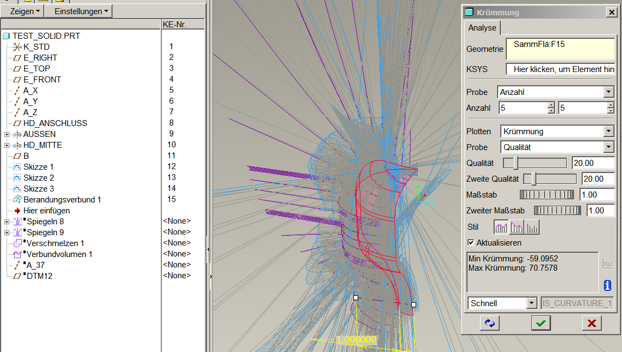
Task: Select the Berandungsverbund 1 surface icon
Action: [17, 199]
